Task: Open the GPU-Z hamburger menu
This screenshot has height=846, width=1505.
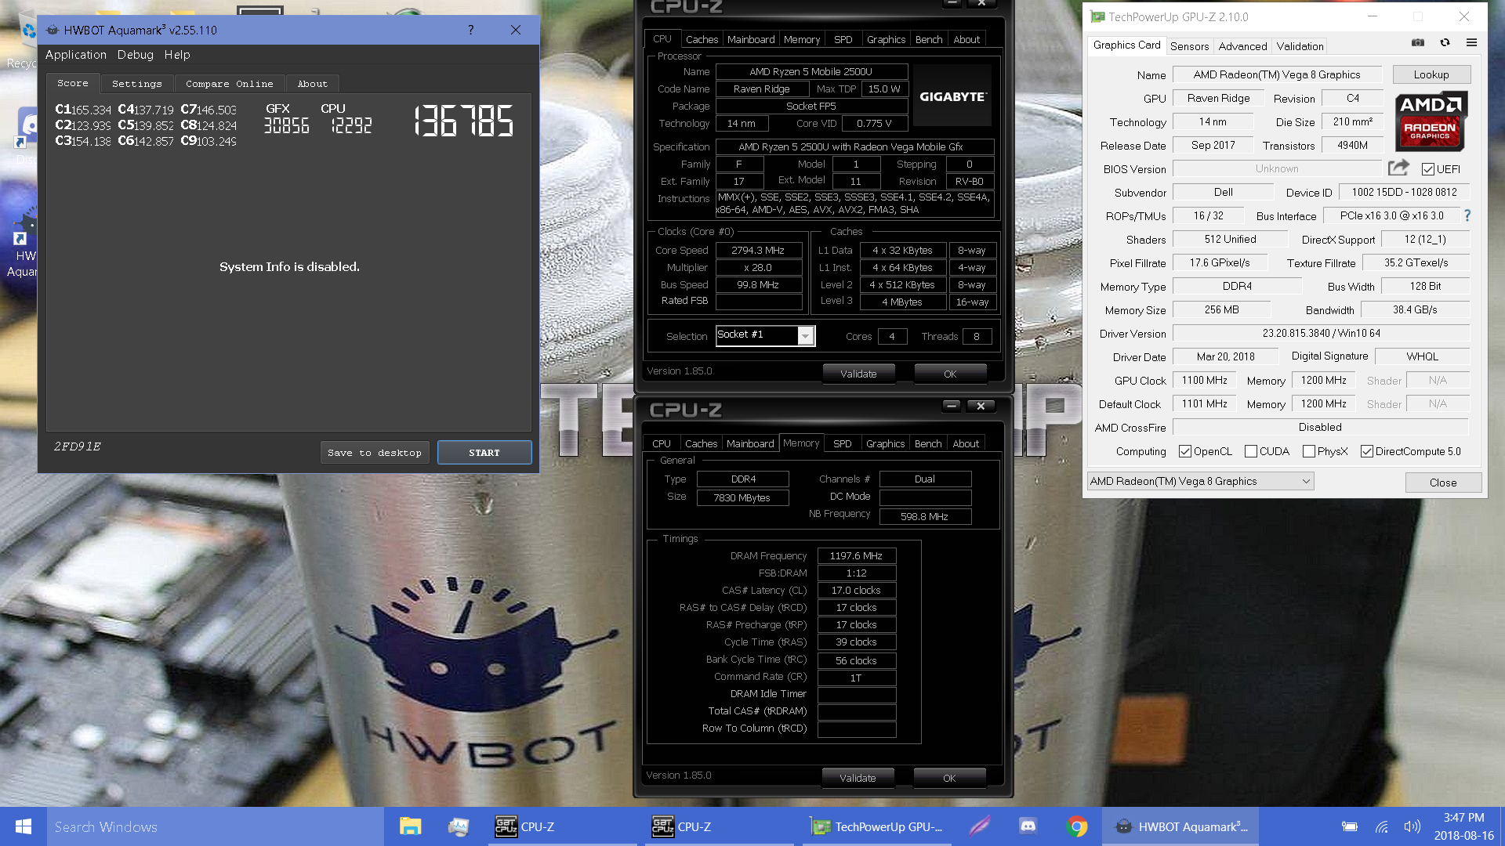Action: tap(1471, 43)
